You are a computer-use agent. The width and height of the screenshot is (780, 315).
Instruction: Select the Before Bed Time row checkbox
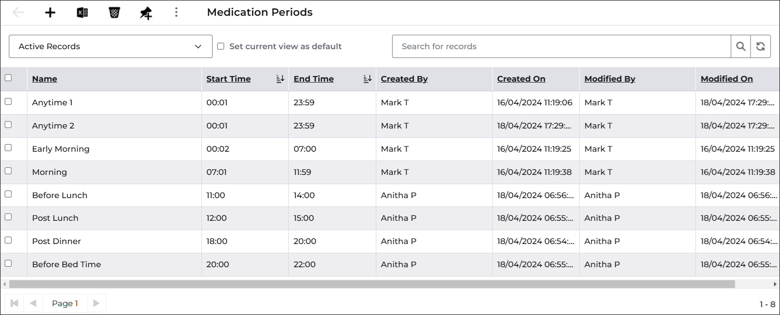[x=8, y=264]
